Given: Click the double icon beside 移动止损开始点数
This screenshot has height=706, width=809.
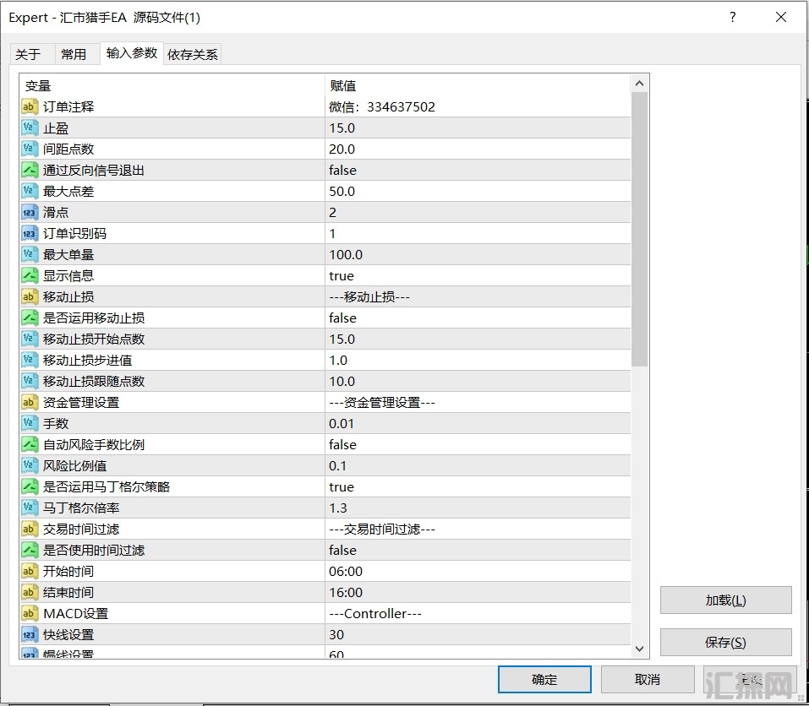Looking at the screenshot, I should coord(30,339).
